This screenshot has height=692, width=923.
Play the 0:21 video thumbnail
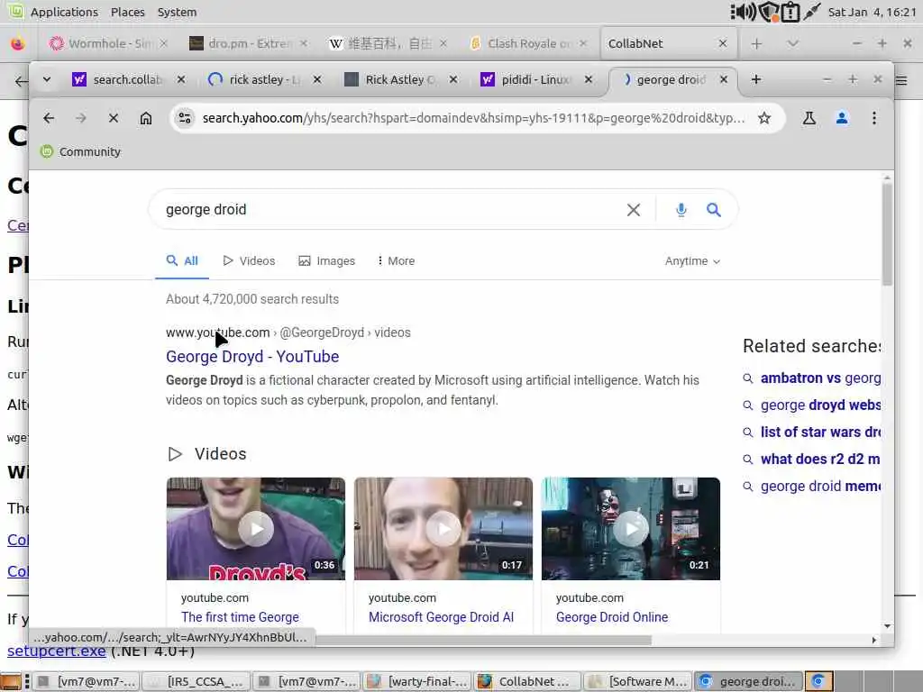coord(630,529)
